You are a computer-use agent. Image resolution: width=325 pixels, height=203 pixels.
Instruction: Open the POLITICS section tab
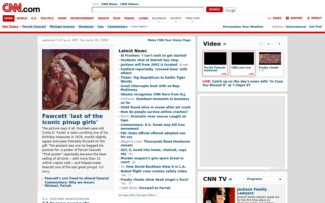[47, 18]
